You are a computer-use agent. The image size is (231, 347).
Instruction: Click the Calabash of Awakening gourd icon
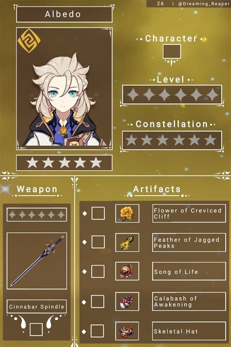click(127, 302)
